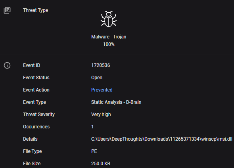Click the 100% confidence value
This screenshot has width=234, height=168.
click(x=109, y=44)
